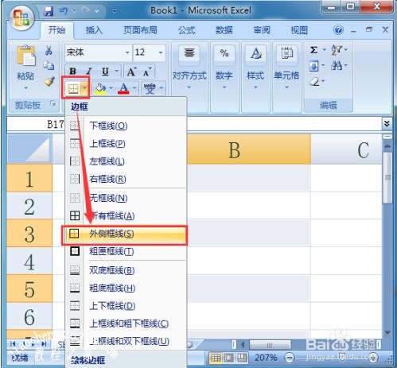Image resolution: width=397 pixels, height=368 pixels.
Task: Open the border dropdown arrow
Action: point(84,88)
